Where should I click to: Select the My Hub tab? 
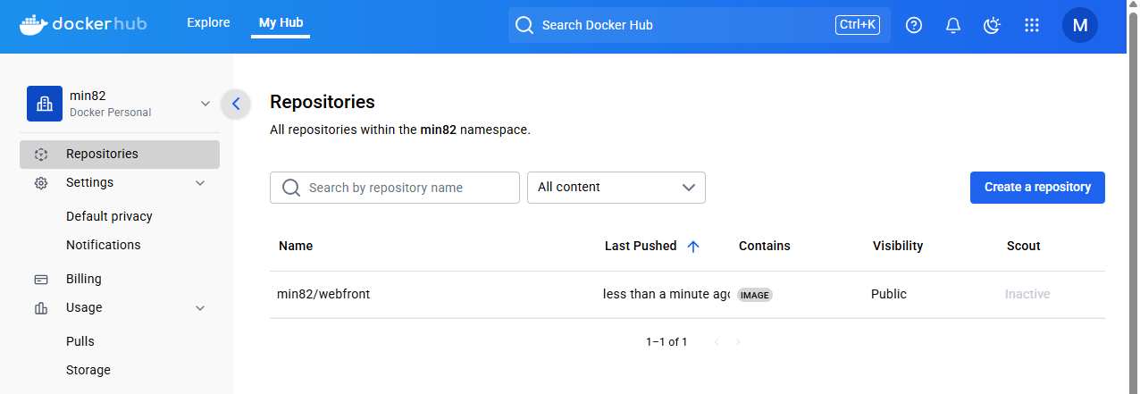click(281, 23)
